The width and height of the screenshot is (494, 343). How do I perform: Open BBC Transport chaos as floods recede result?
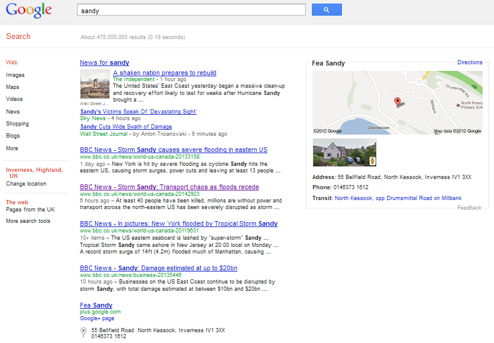click(x=169, y=187)
